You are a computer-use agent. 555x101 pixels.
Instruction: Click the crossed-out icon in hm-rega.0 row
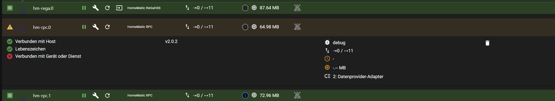coord(297,8)
